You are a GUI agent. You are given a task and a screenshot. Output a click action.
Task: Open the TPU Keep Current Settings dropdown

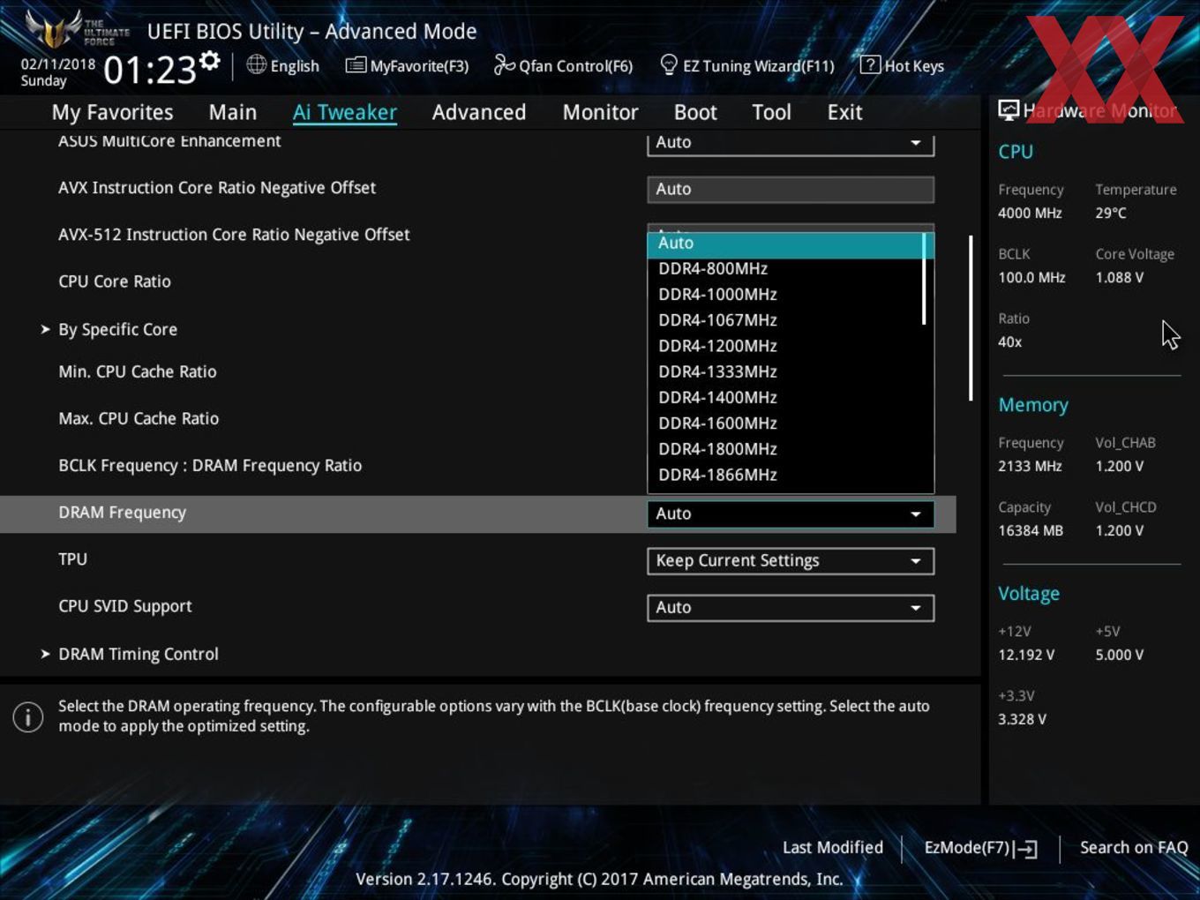[x=791, y=560]
